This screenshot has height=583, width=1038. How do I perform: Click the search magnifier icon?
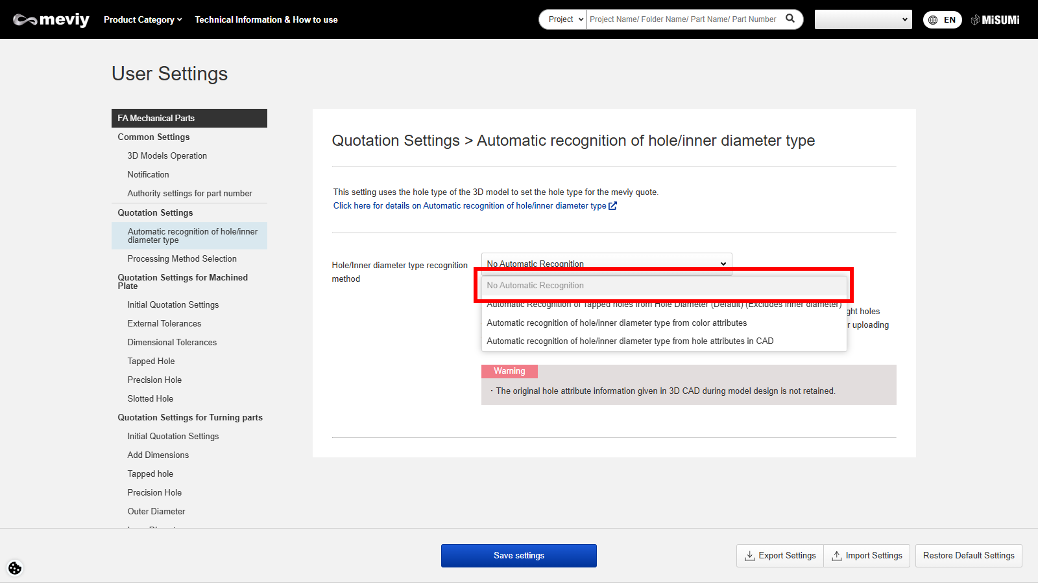(x=790, y=19)
